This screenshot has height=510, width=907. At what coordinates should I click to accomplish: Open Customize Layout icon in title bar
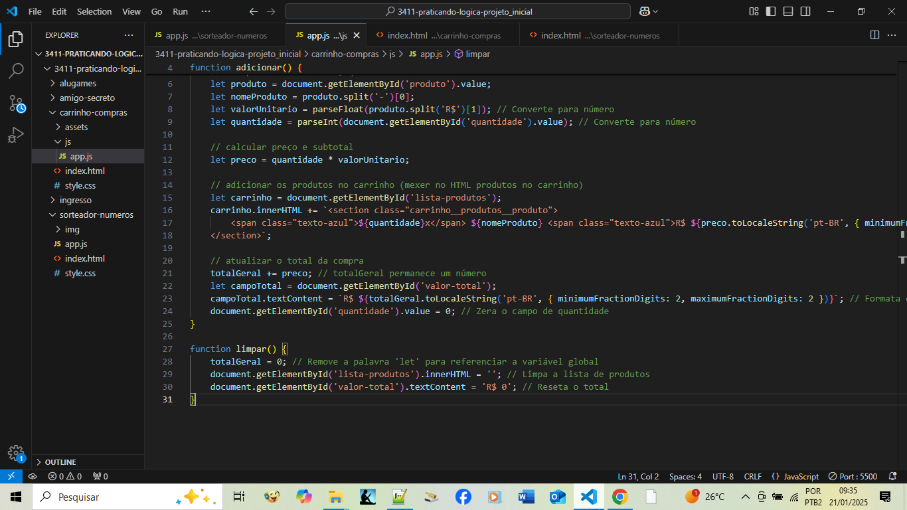point(754,11)
